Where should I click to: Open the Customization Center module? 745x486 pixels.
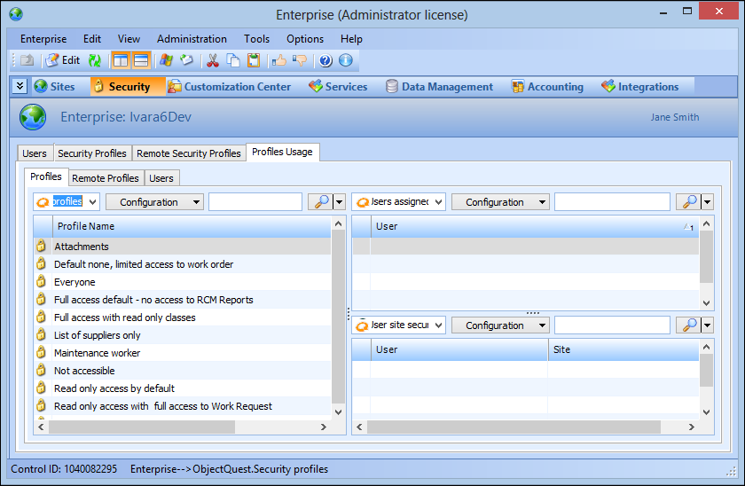point(230,87)
